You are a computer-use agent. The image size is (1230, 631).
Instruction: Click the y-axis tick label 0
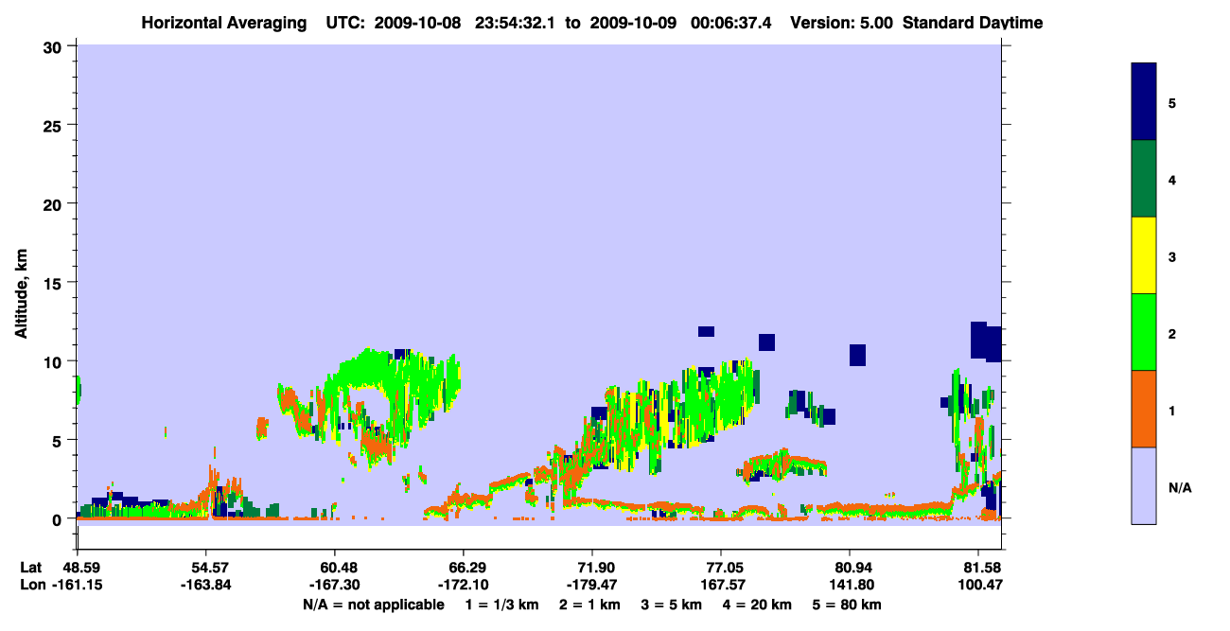[x=59, y=519]
